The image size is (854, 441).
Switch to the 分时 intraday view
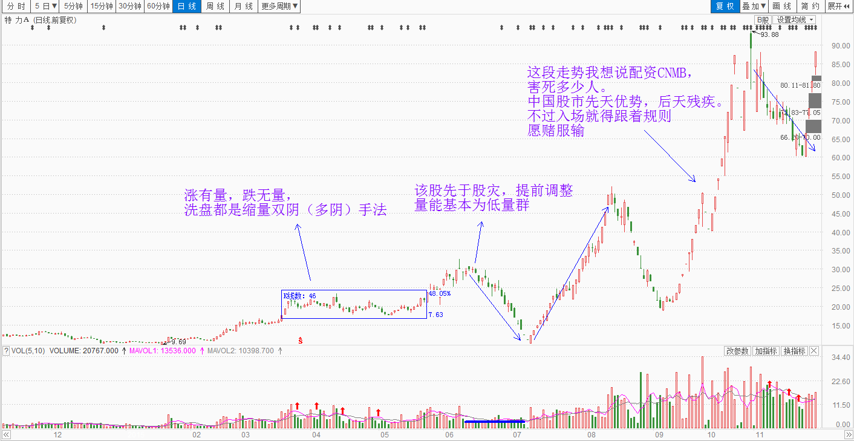(16, 6)
